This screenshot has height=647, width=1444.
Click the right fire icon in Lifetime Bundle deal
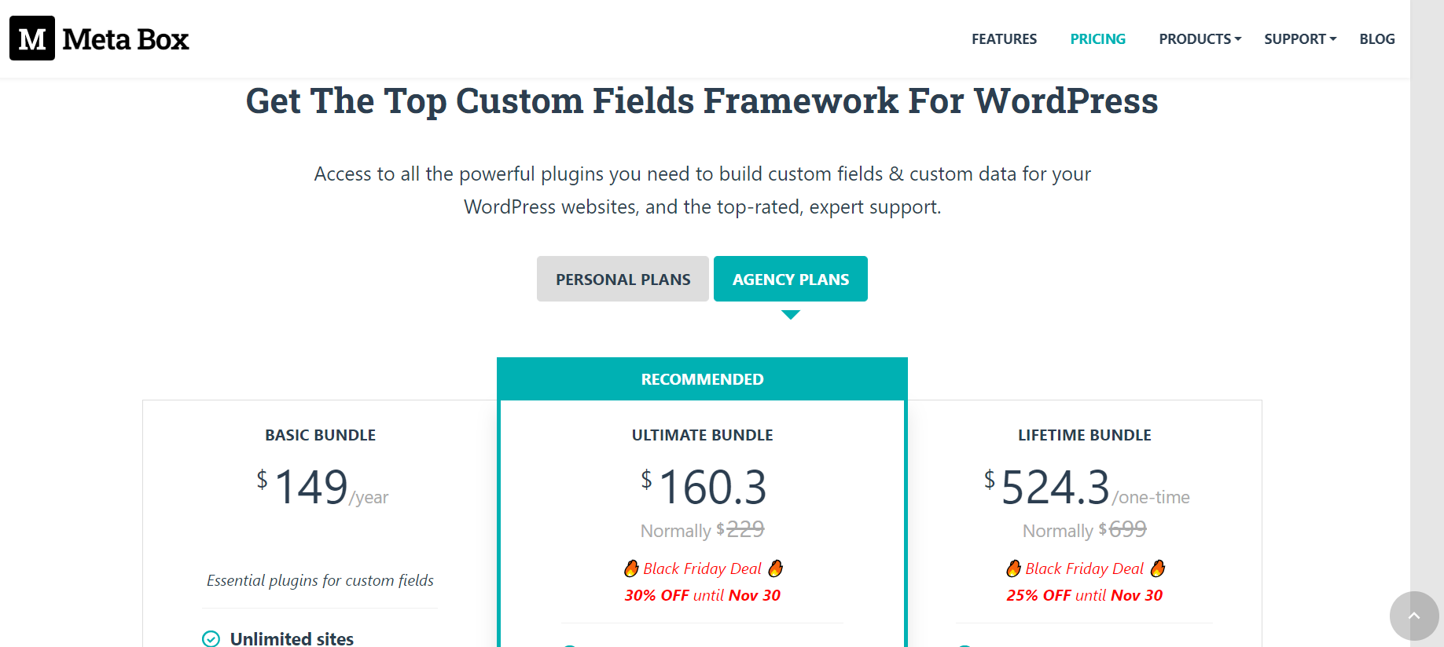point(1157,568)
